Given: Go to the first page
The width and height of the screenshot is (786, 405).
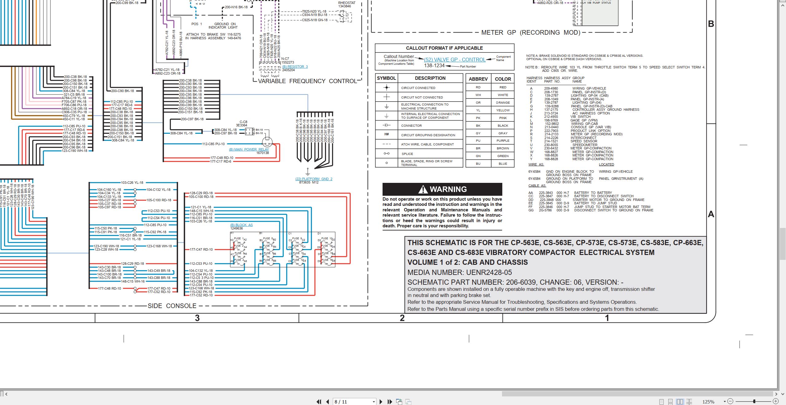Looking at the screenshot, I should coord(319,402).
